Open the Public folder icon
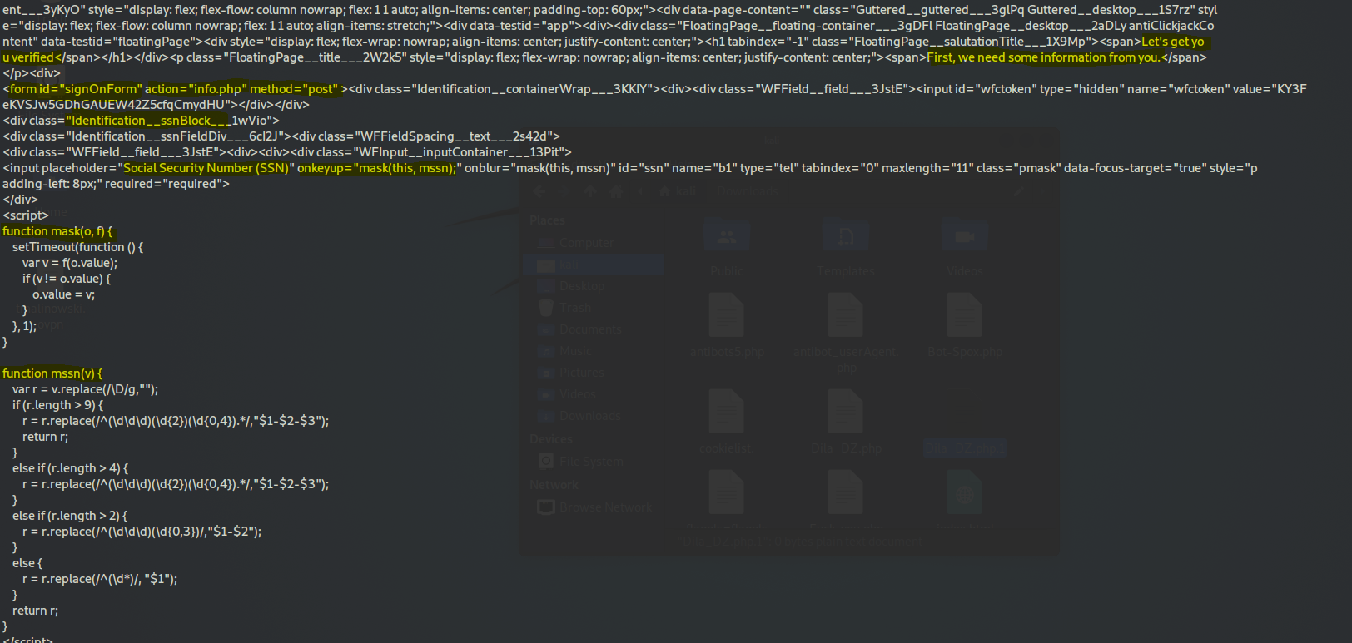Viewport: 1352px width, 643px height. 727,239
